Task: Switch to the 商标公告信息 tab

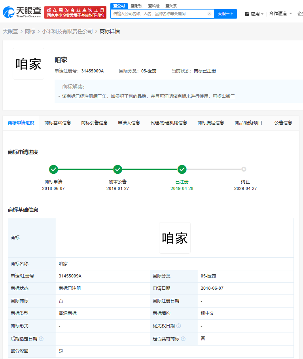Action: (x=95, y=123)
